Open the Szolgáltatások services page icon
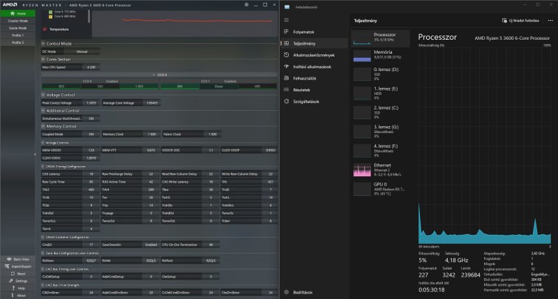Screen dimensions: 558x299 [287, 101]
